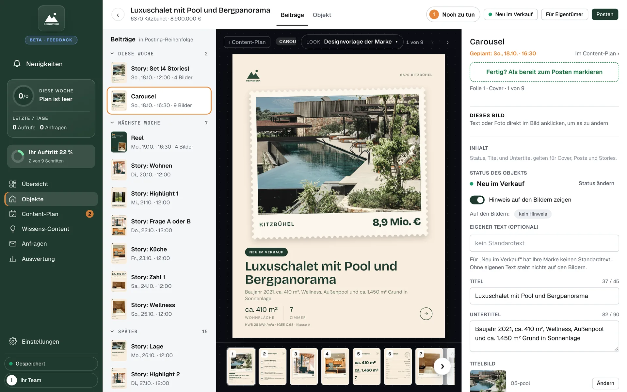Collapse the Diese Woche section
The width and height of the screenshot is (627, 392).
(x=112, y=54)
